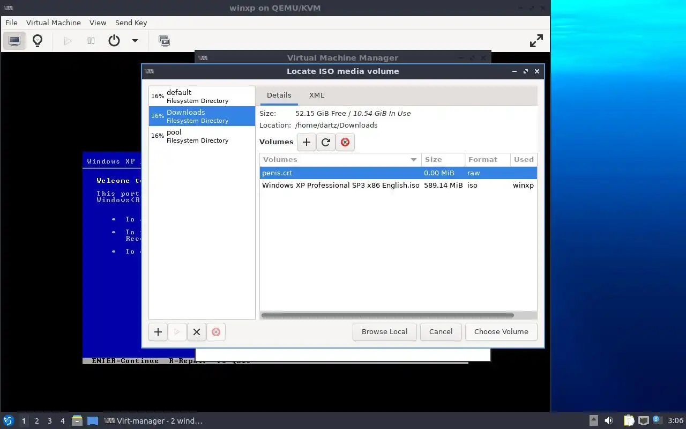This screenshot has width=686, height=429.
Task: Add a new storage pool
Action: point(158,332)
